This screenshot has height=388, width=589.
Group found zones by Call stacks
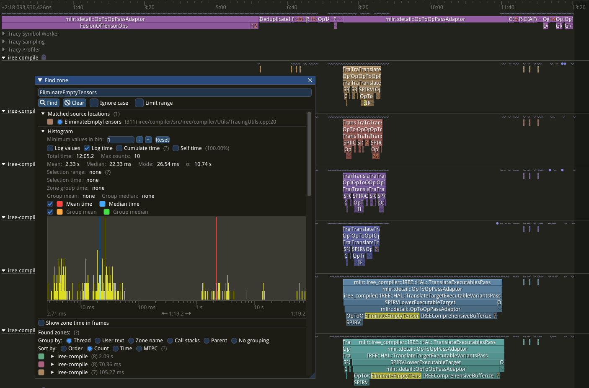[170, 341]
